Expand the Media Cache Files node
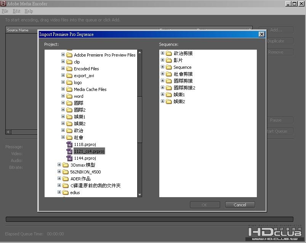306x243 pixels. point(63,89)
